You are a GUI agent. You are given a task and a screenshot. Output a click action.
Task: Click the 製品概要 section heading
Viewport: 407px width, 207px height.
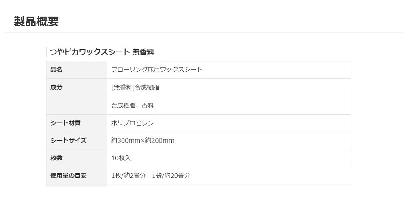(x=36, y=21)
